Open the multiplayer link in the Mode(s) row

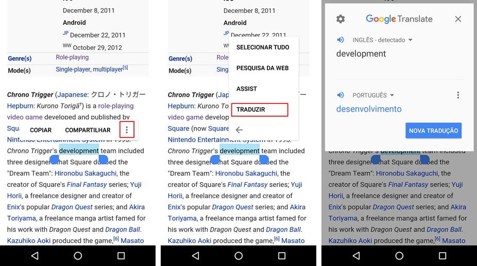[x=107, y=69]
